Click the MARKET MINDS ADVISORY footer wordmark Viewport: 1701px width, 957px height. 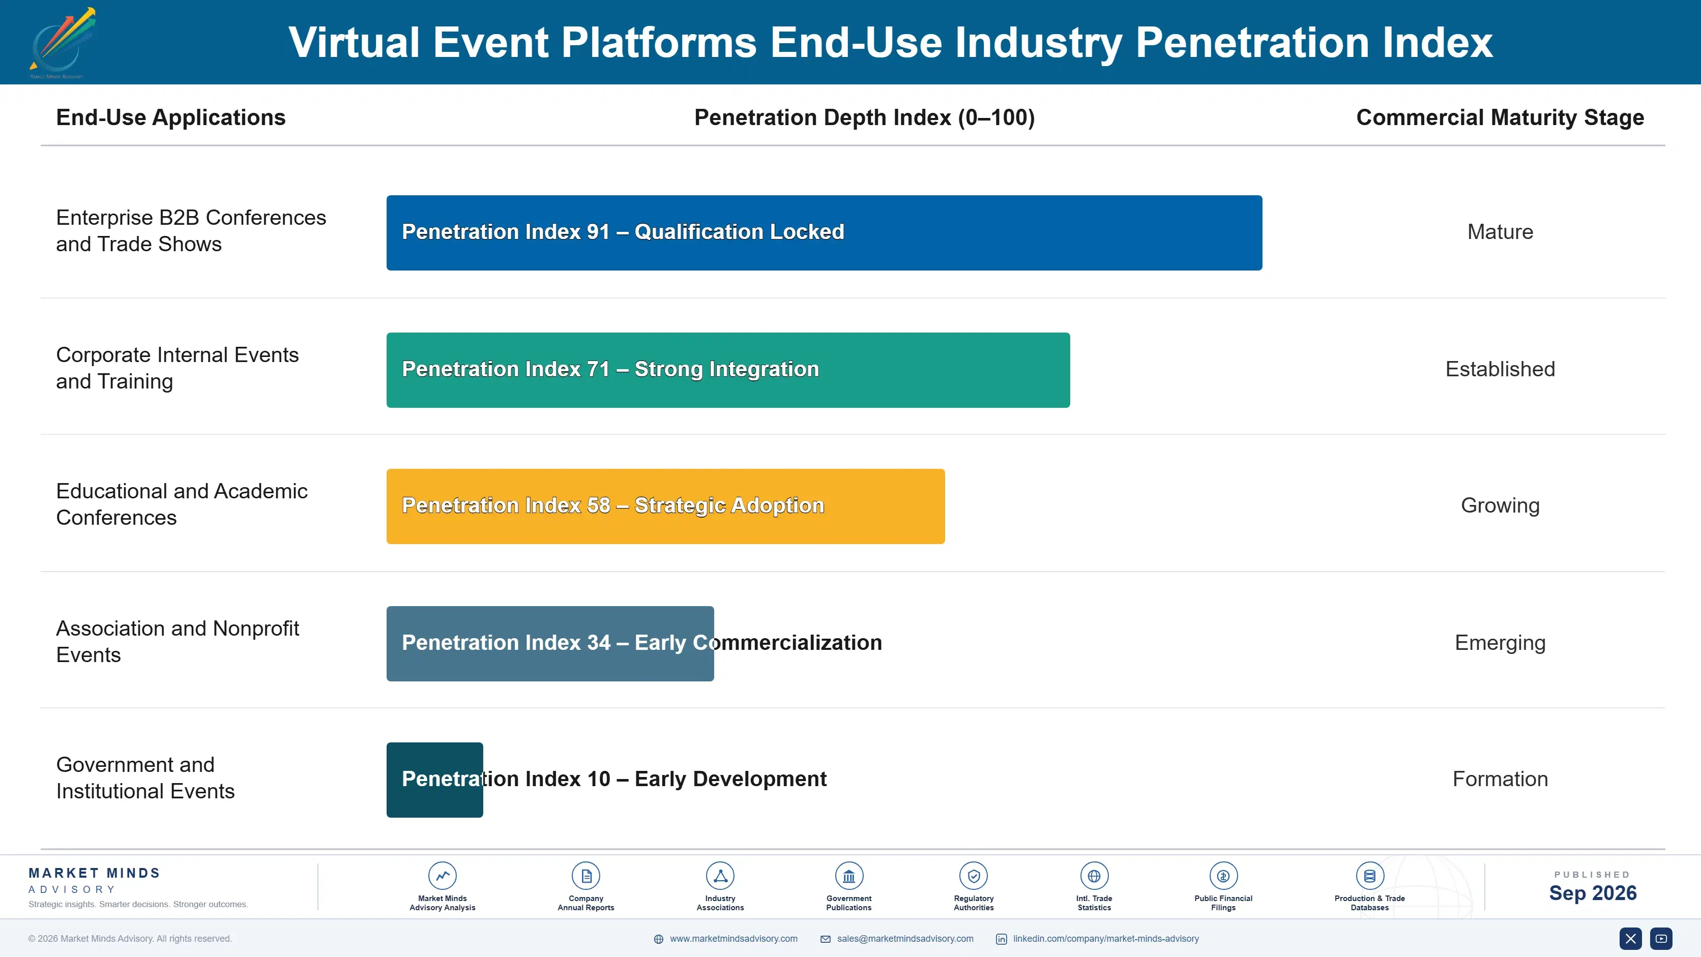(x=95, y=880)
